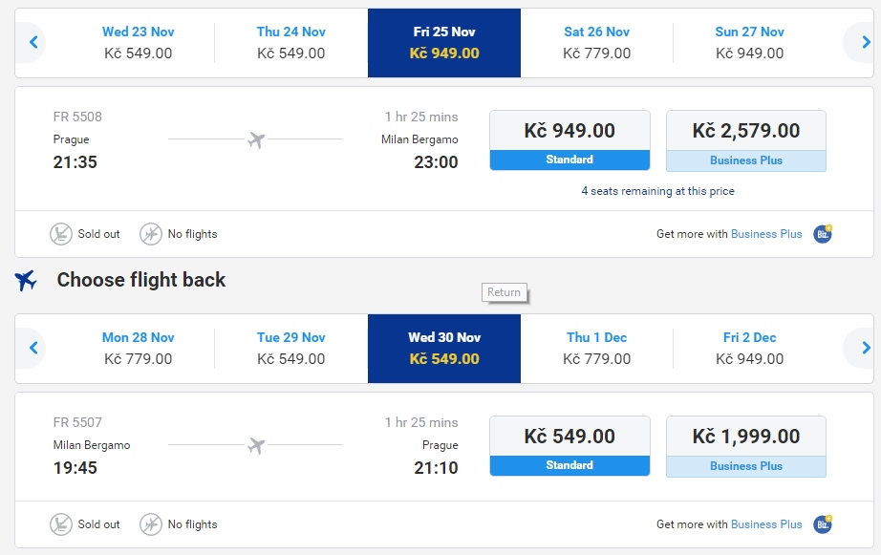The width and height of the screenshot is (881, 555).
Task: Click the Biz badge icon under return flight
Action: point(823,524)
